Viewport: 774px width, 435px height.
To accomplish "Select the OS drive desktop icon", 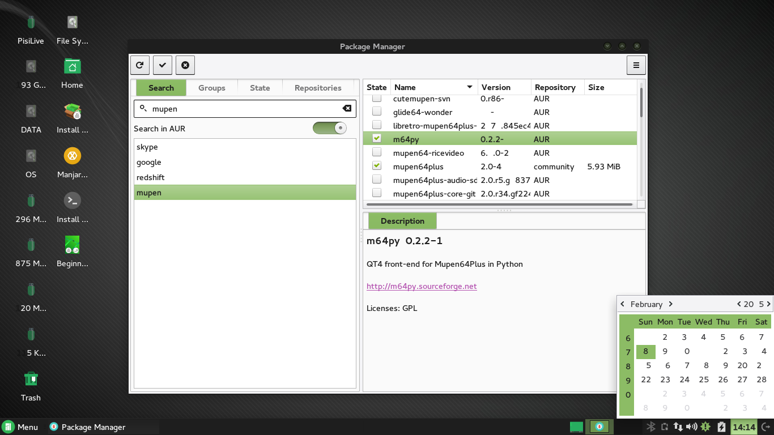I will point(31,163).
